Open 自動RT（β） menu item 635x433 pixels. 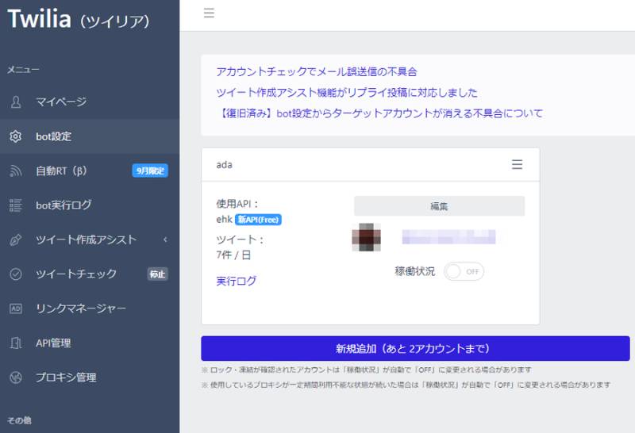90,171
